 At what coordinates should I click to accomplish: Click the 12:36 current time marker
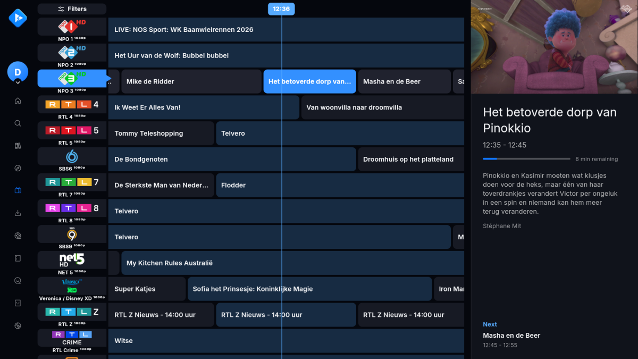[281, 9]
